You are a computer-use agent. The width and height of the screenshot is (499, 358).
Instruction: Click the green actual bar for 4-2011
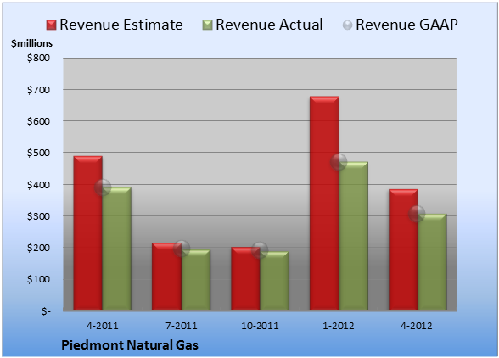coord(117,249)
